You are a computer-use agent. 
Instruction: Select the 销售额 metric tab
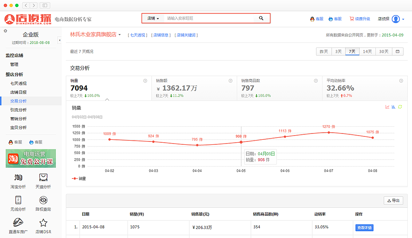tap(194, 88)
